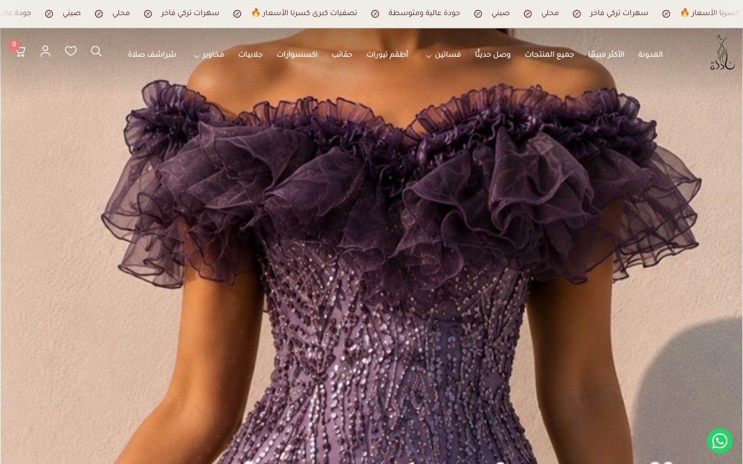Open جميع المنتجات in the navigation
743x464 pixels.
coord(549,55)
